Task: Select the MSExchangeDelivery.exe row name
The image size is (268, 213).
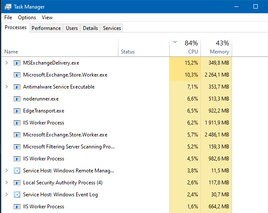Action: pos(51,63)
